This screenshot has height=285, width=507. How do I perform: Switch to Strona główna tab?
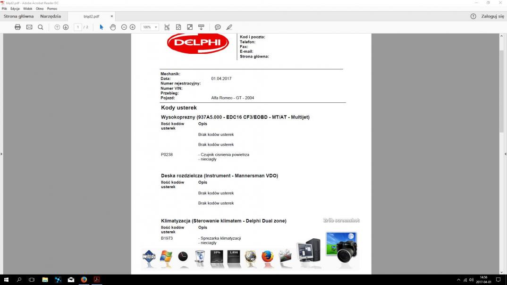click(x=18, y=16)
